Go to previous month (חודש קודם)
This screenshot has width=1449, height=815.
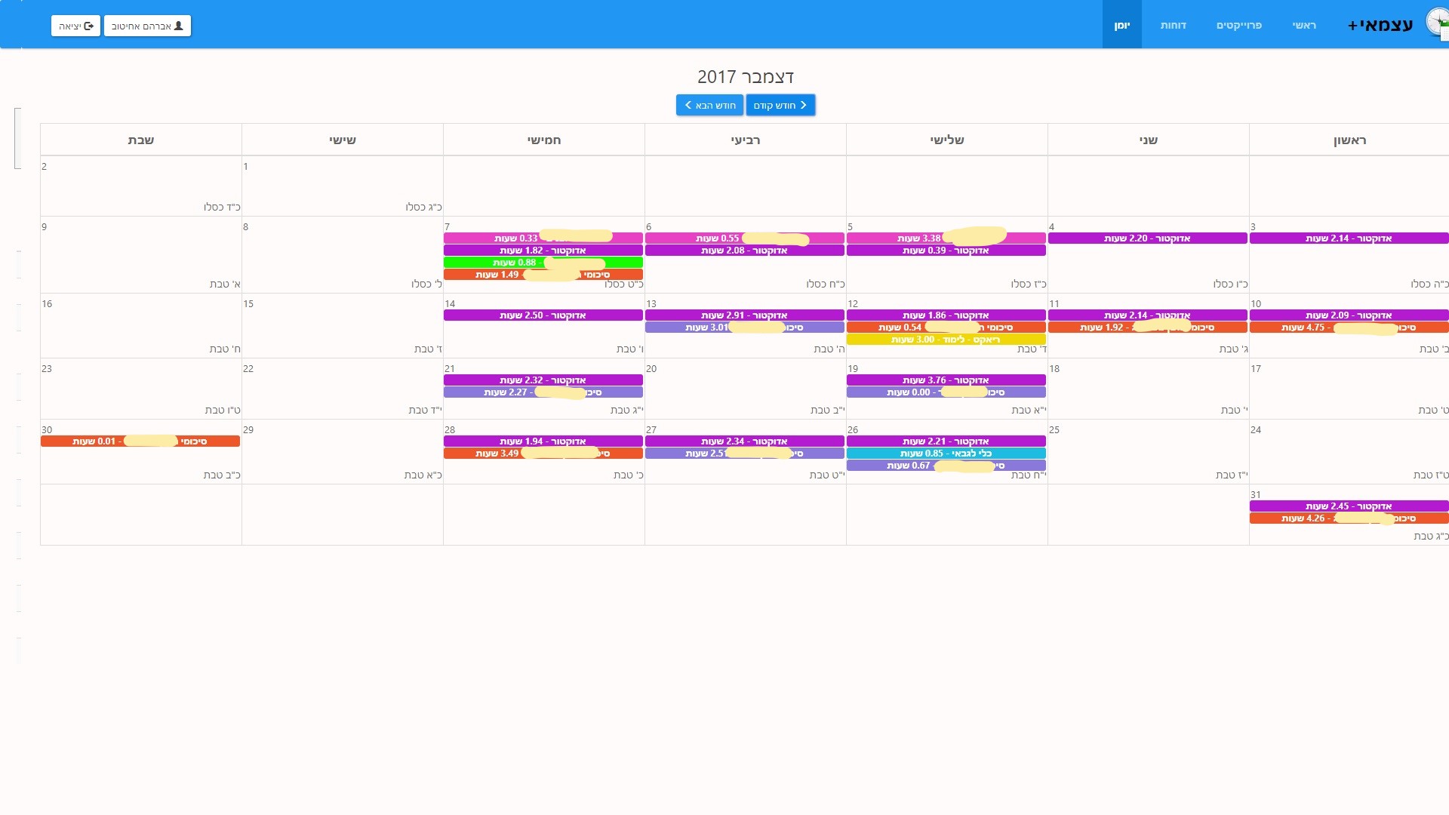click(780, 105)
